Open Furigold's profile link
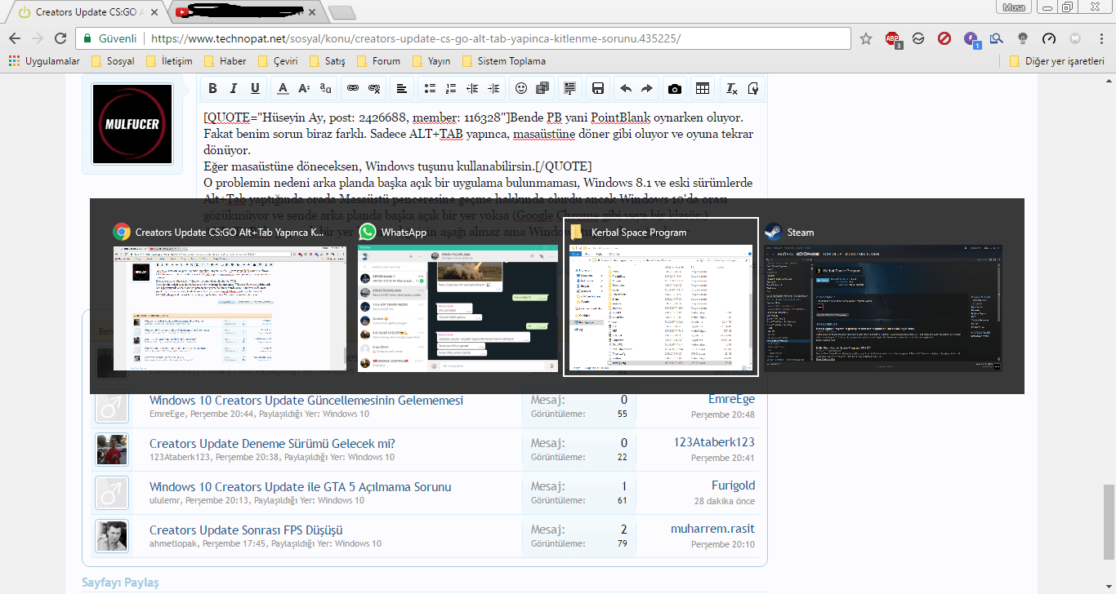Image resolution: width=1116 pixels, height=594 pixels. click(x=733, y=485)
